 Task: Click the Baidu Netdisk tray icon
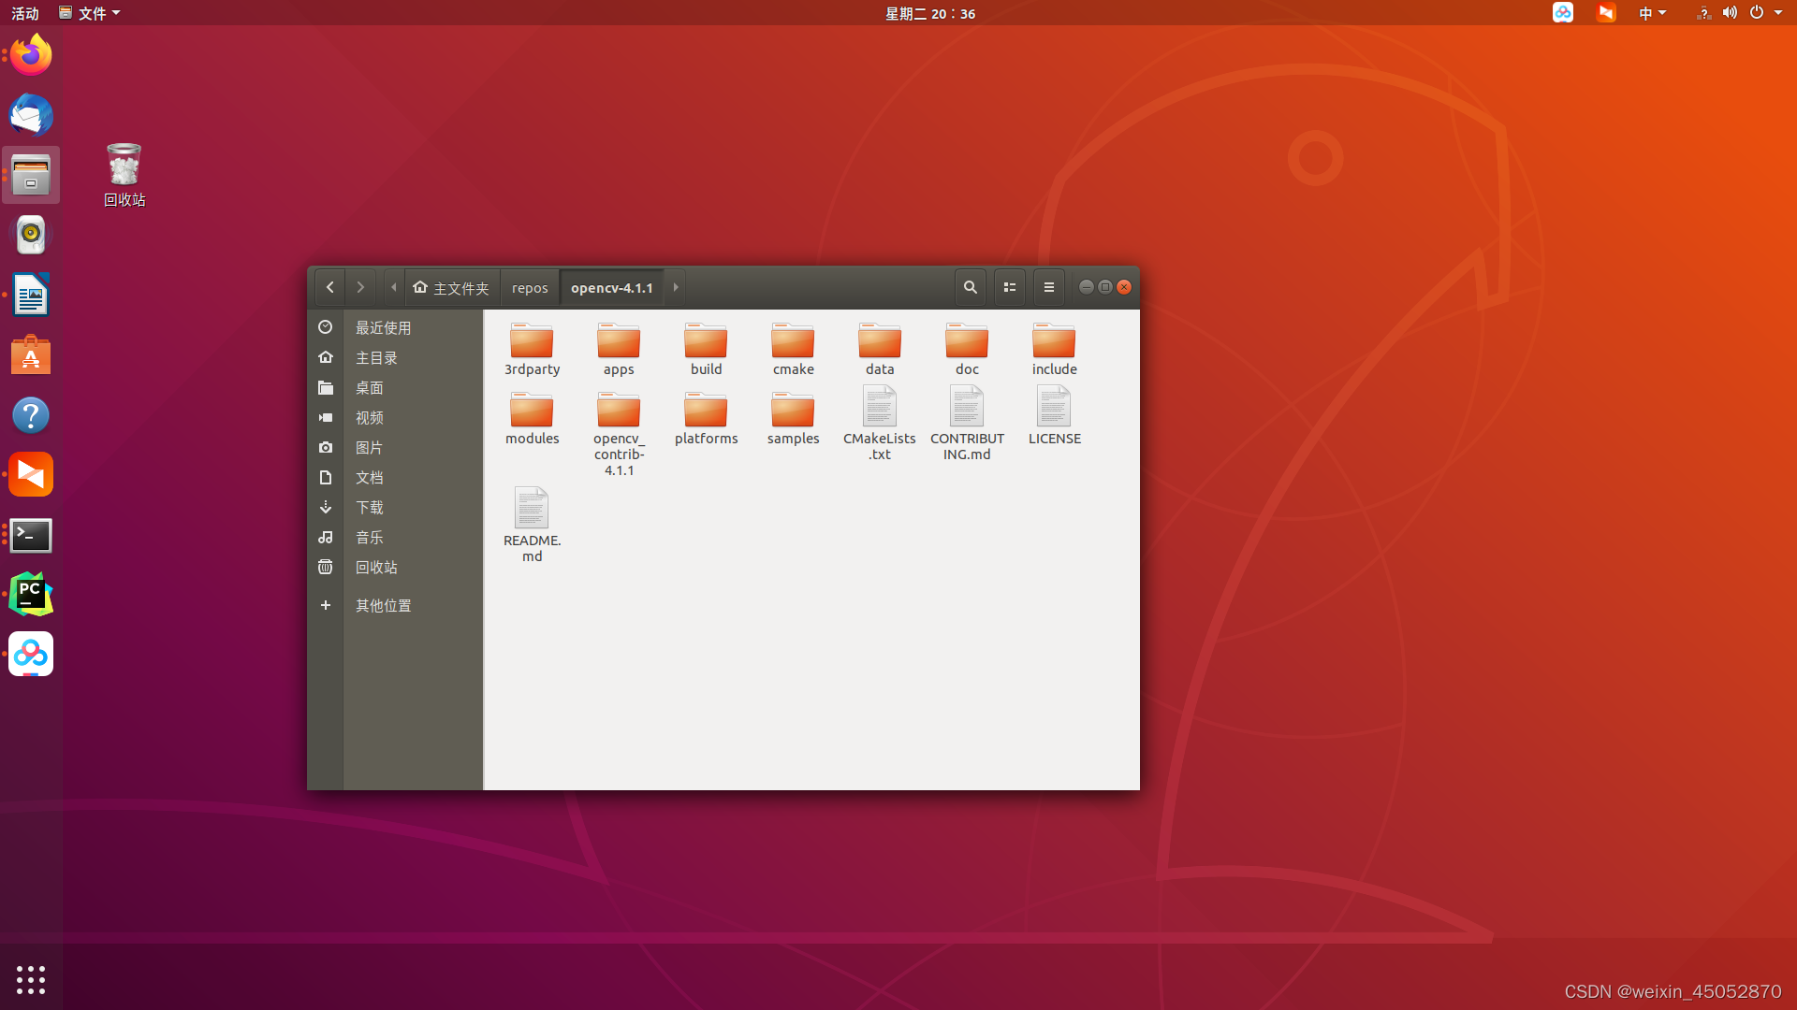click(1563, 13)
